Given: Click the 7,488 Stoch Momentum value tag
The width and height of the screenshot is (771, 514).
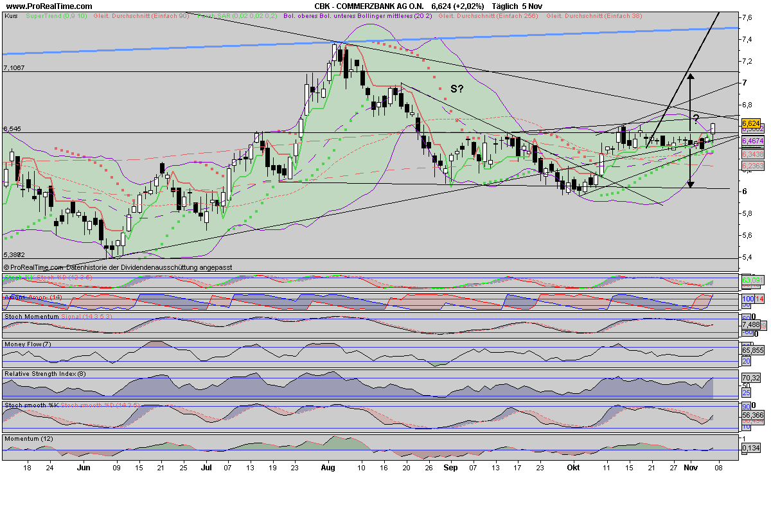Looking at the screenshot, I should coord(750,325).
